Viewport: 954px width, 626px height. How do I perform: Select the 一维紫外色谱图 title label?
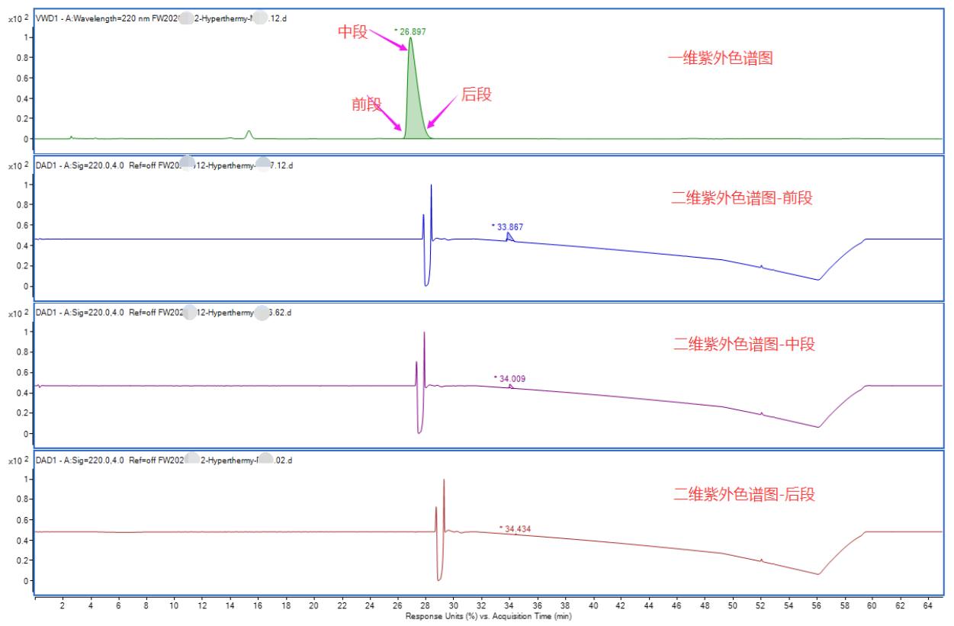point(720,58)
